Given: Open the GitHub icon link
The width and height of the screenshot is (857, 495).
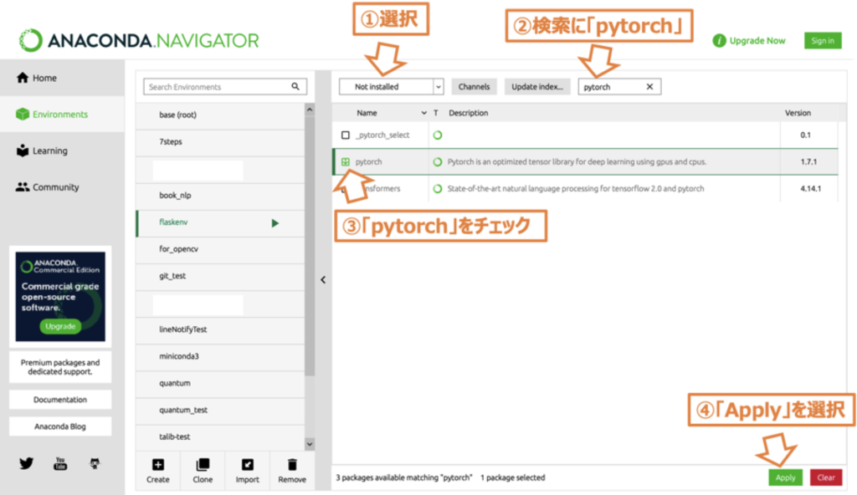Looking at the screenshot, I should coord(95,464).
